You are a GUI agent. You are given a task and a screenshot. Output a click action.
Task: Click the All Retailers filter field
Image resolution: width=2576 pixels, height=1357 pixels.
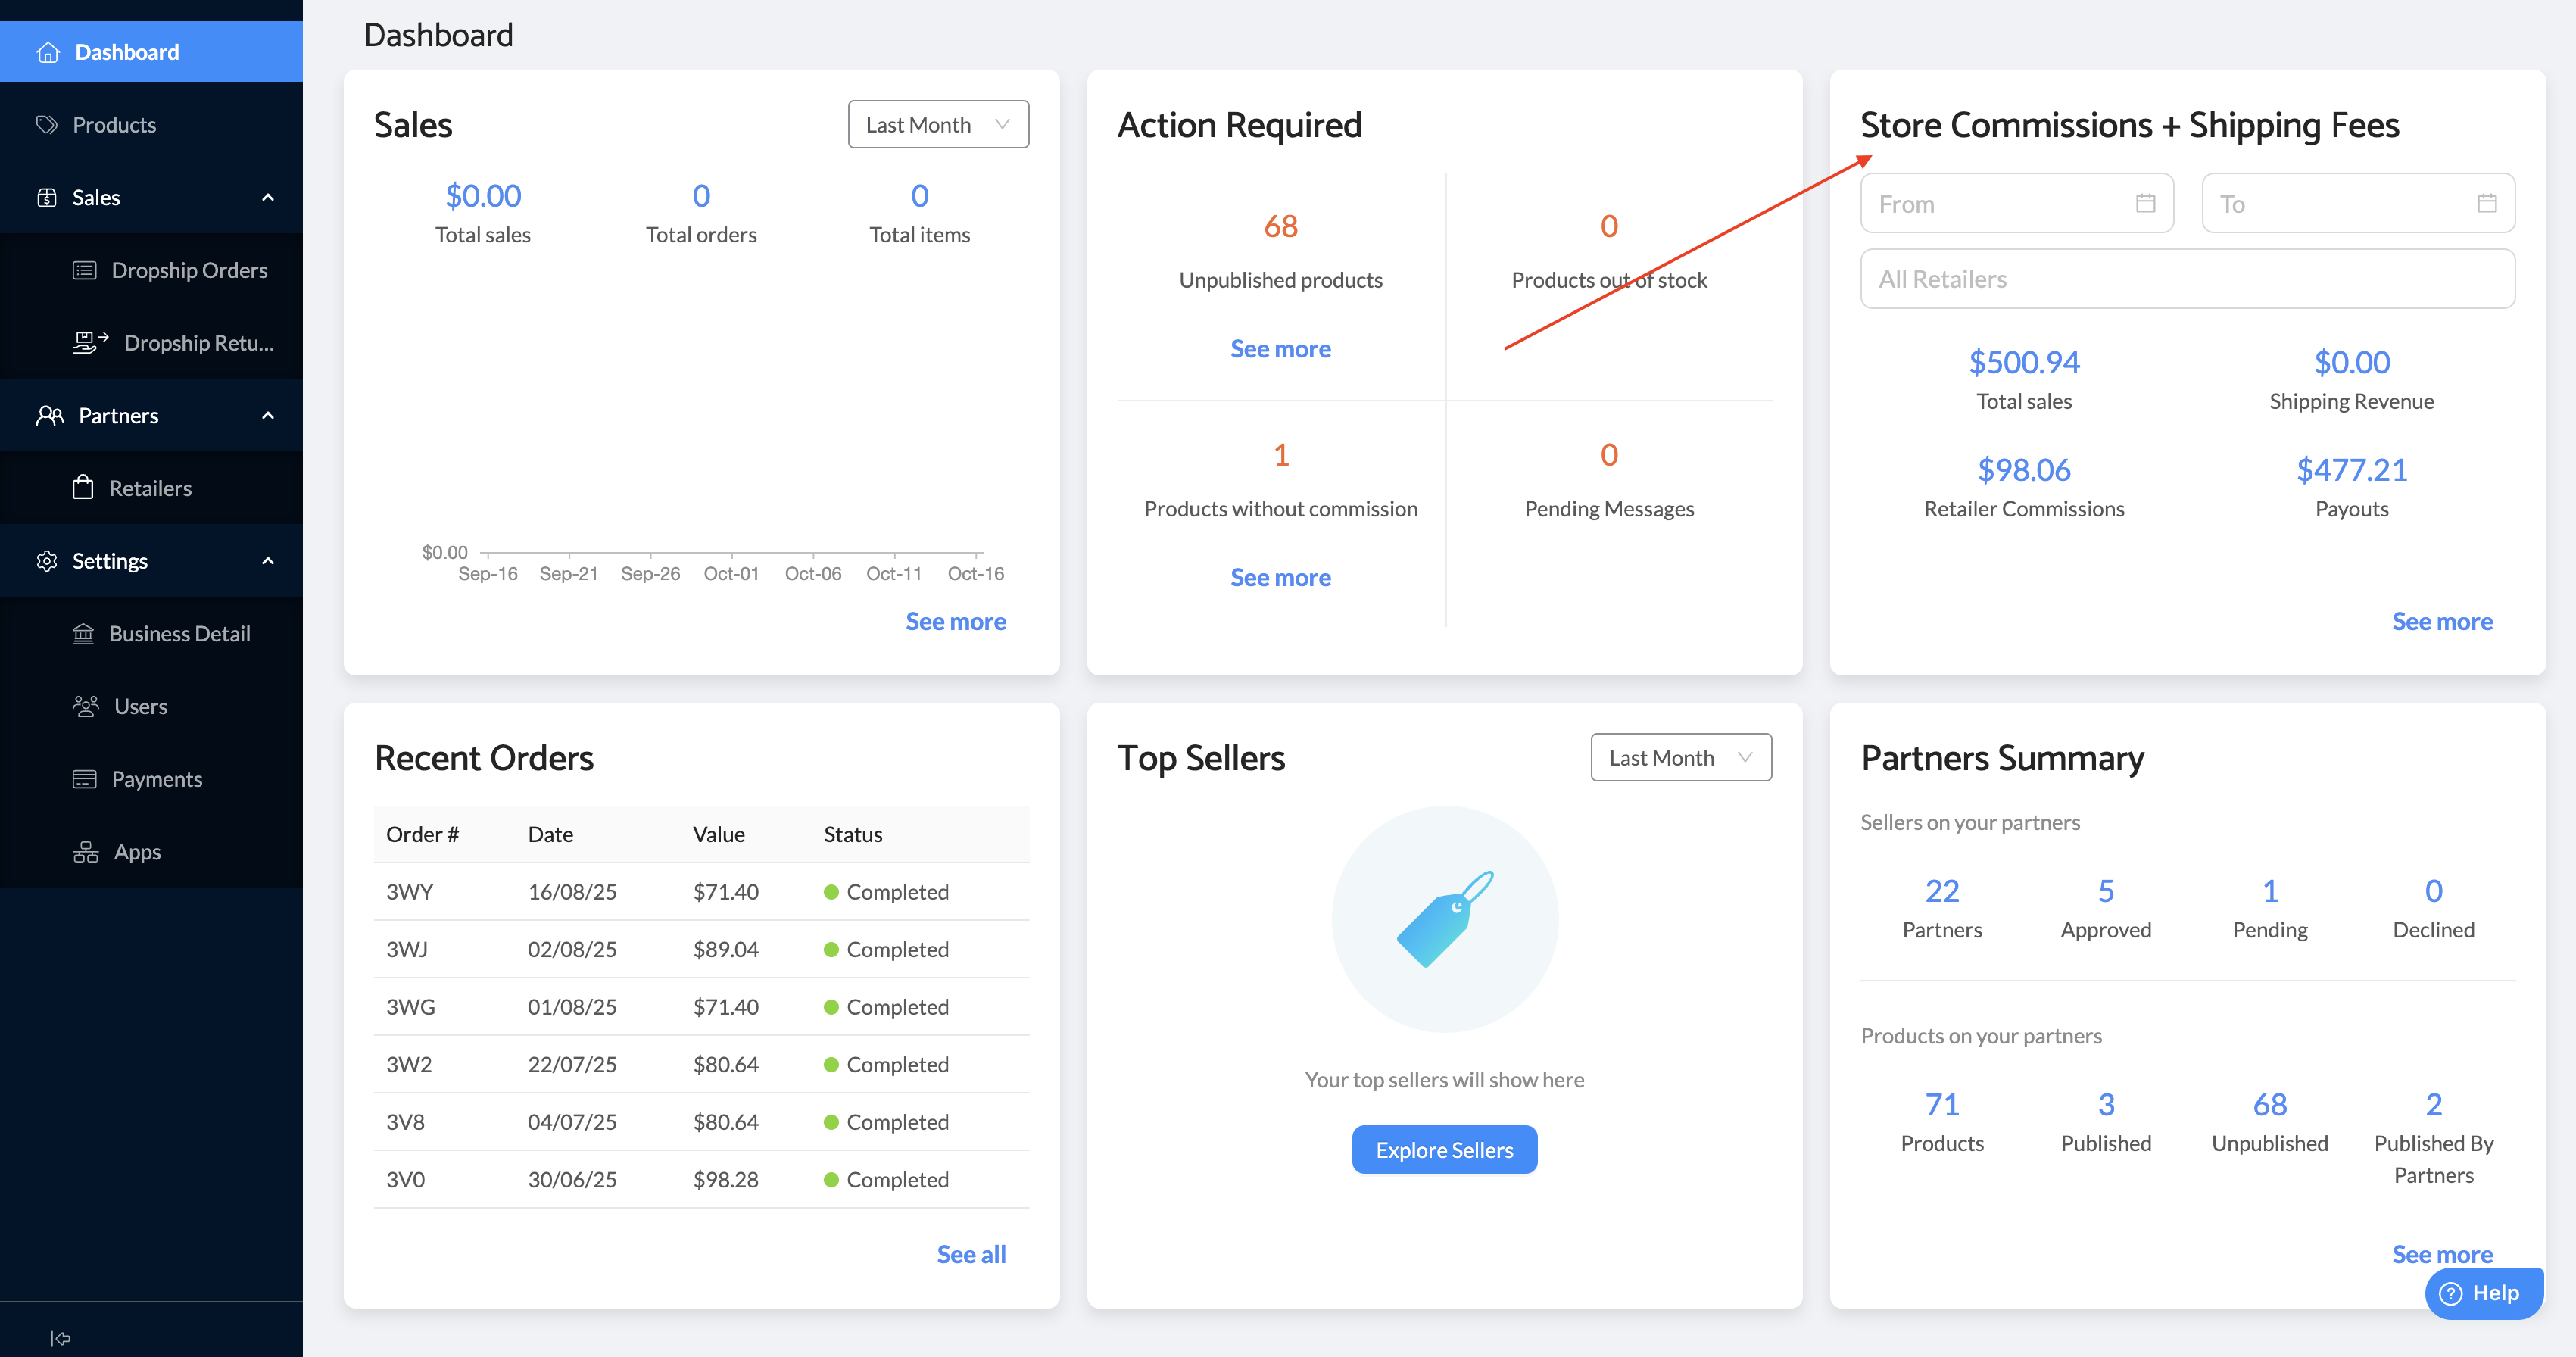pyautogui.click(x=2186, y=279)
